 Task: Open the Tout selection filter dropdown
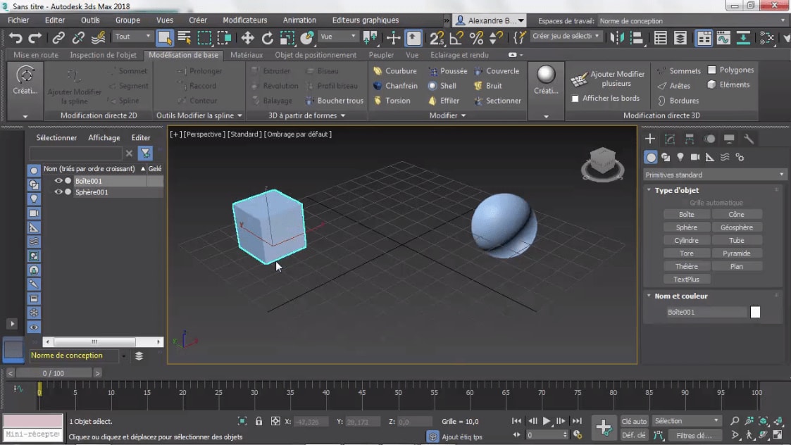132,37
